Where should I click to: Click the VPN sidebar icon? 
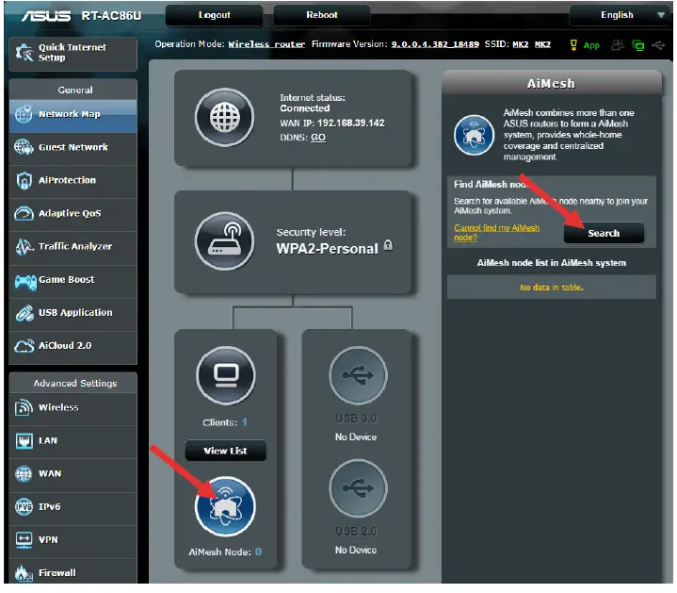tap(24, 540)
